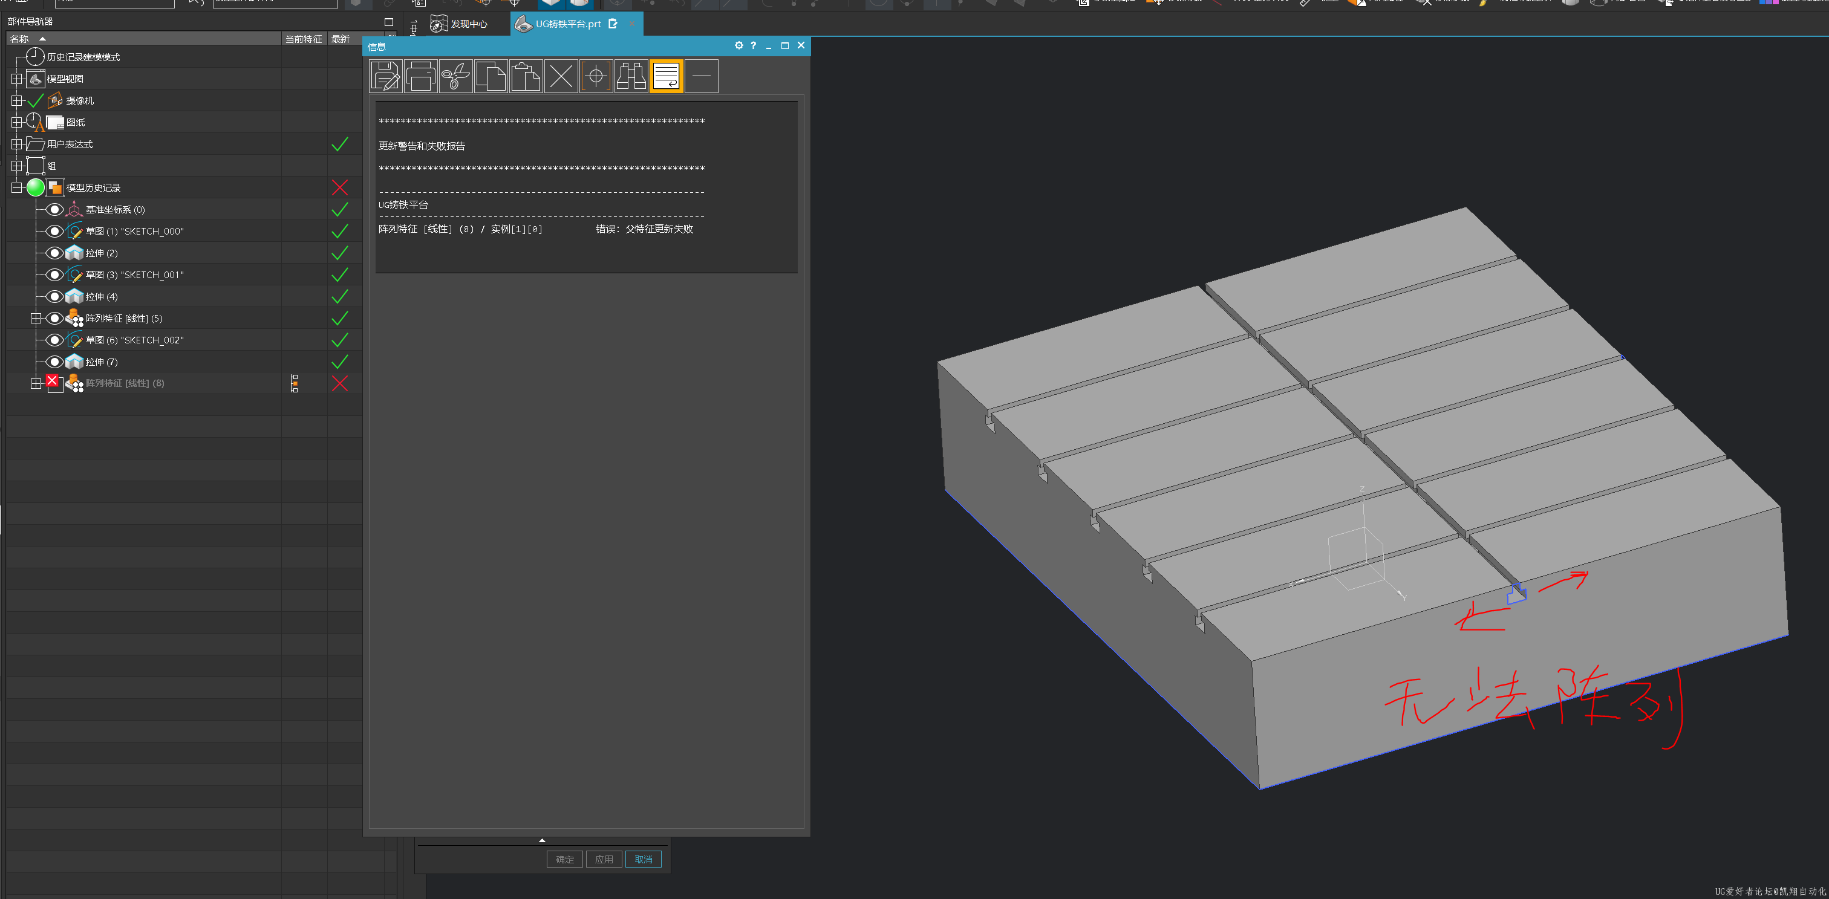The height and width of the screenshot is (899, 1829).
Task: Select 历史记录建模模式 clock icon
Action: pos(35,57)
